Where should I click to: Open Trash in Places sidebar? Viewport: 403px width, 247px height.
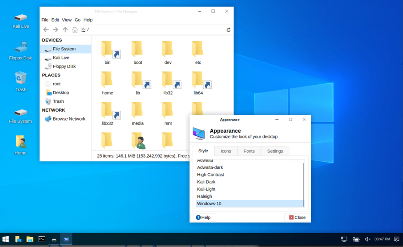65,101
